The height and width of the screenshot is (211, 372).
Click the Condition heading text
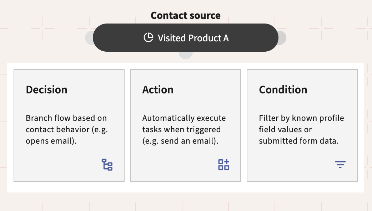(x=283, y=90)
